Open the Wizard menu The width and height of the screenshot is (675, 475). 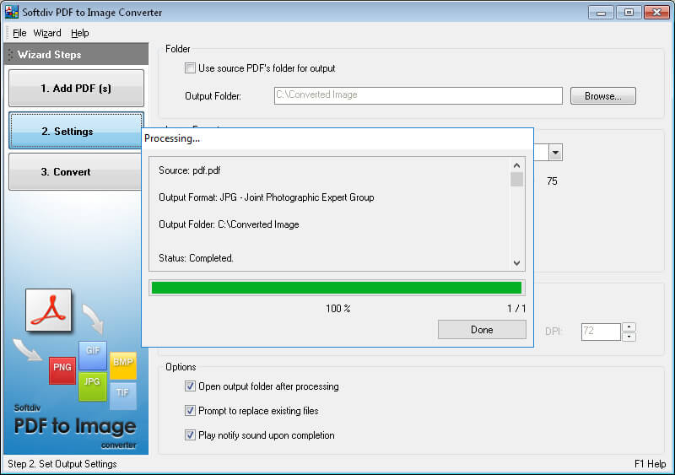click(x=47, y=33)
